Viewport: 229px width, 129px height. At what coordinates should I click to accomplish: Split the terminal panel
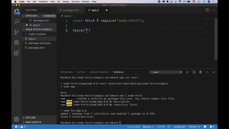[194, 72]
